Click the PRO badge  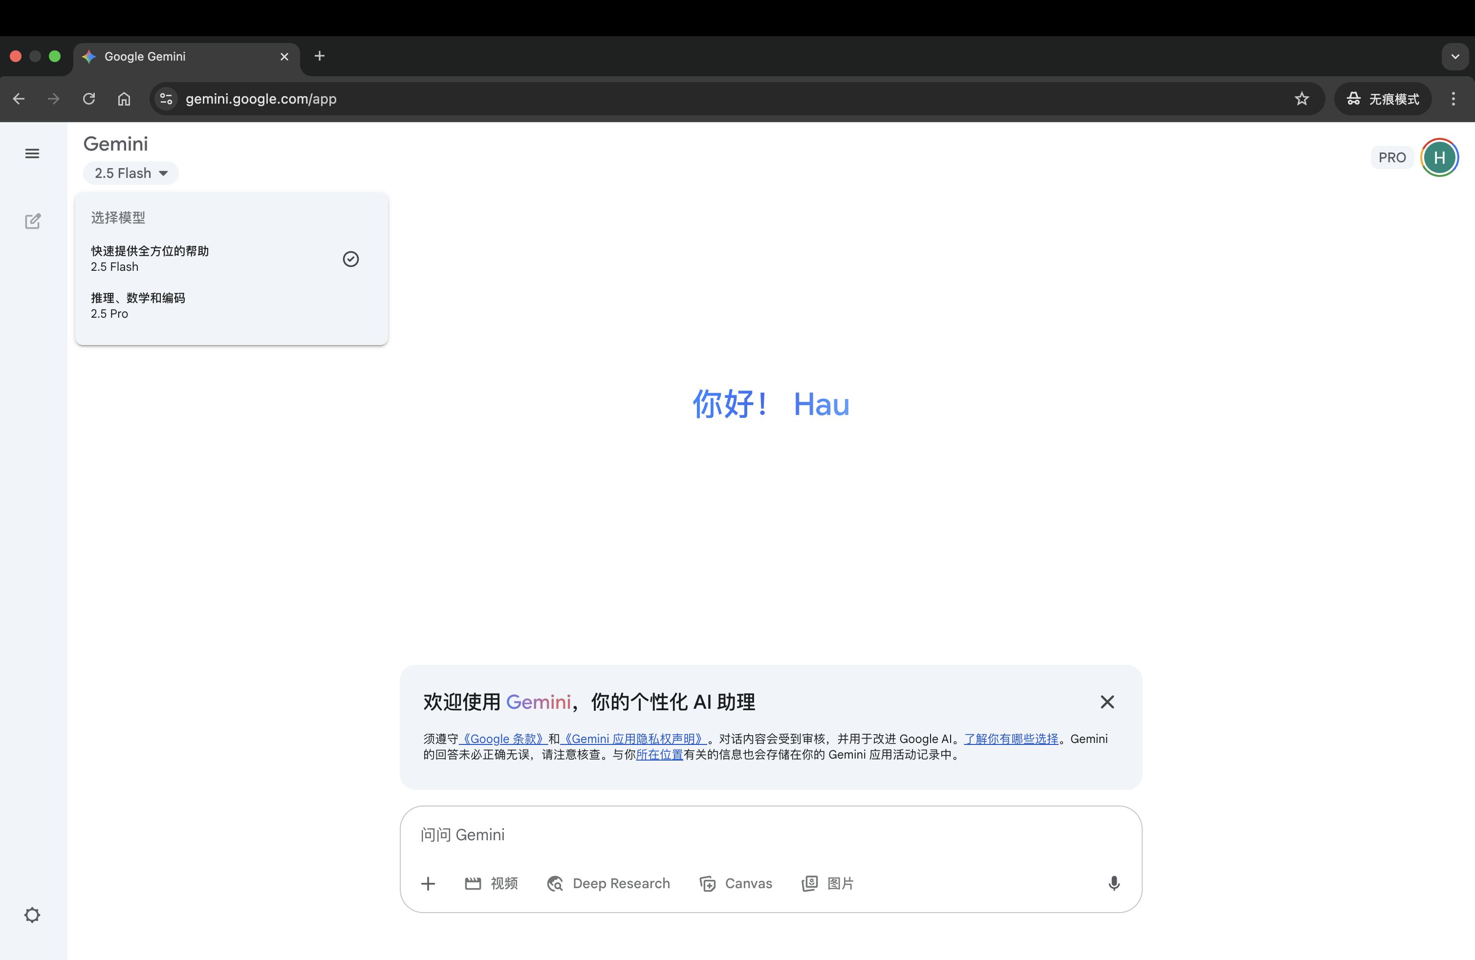coord(1392,157)
